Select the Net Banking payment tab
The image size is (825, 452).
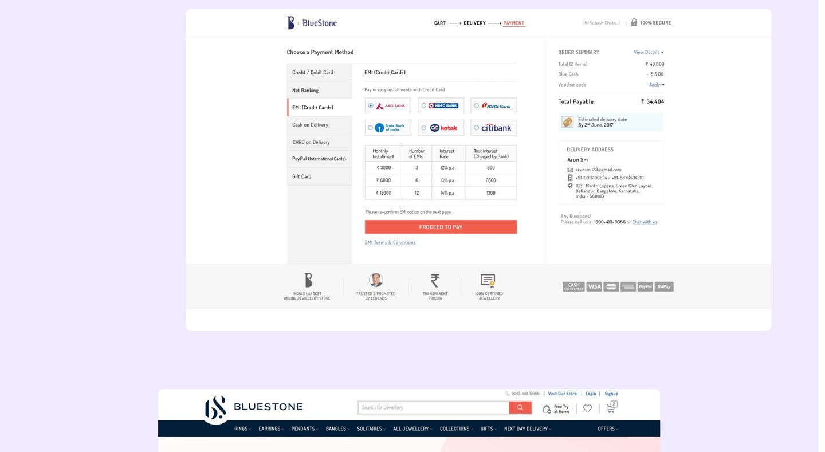(x=320, y=91)
